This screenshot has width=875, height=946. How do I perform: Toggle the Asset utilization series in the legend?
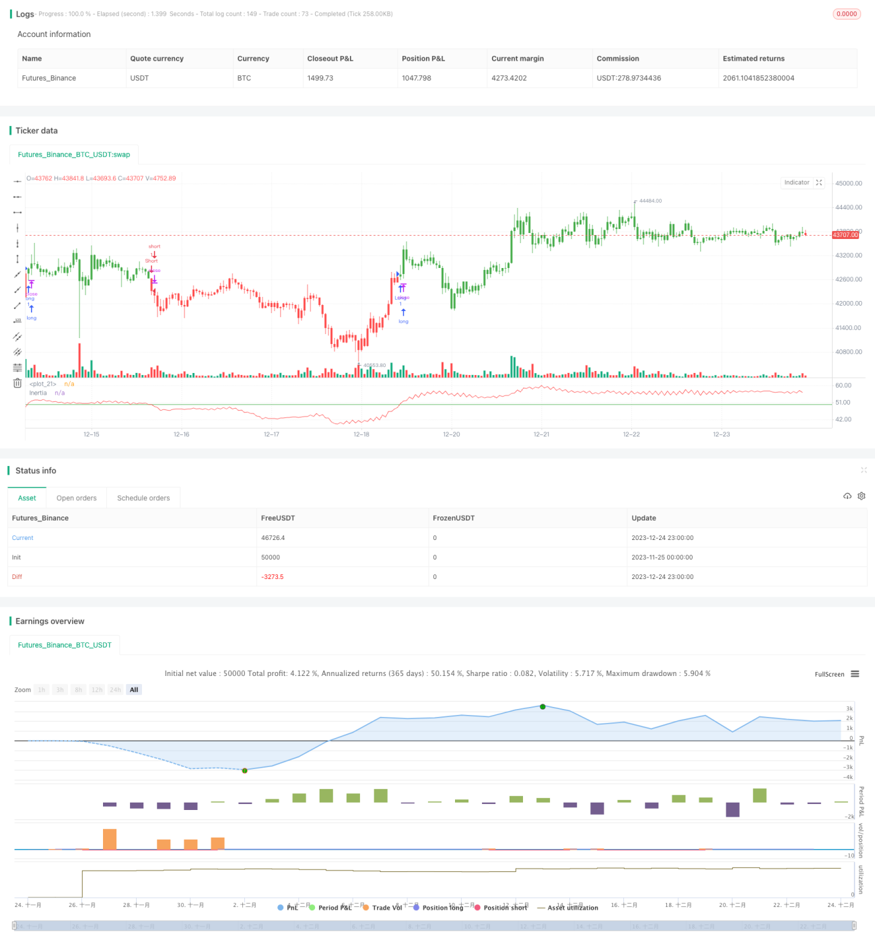[567, 908]
